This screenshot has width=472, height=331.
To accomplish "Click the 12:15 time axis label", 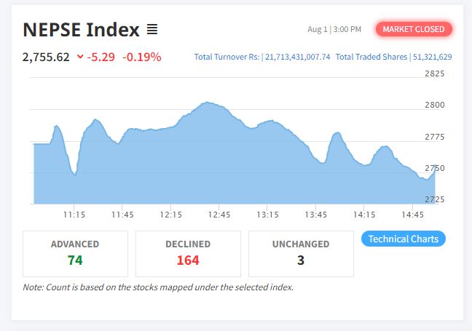I will (x=171, y=215).
